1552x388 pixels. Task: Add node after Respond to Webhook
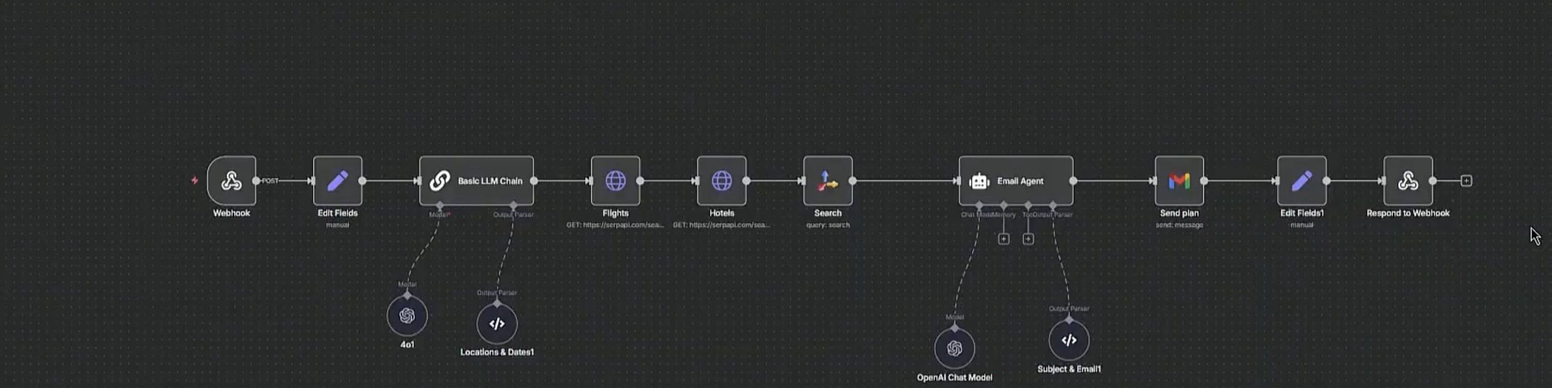coord(1466,181)
